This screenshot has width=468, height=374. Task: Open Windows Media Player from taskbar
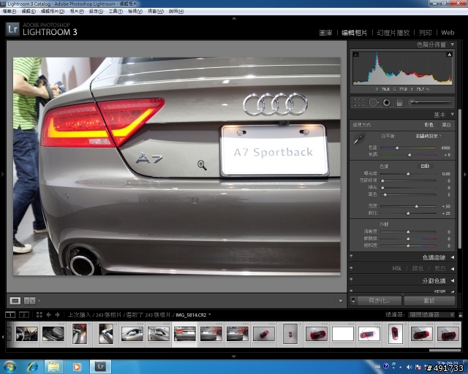76,367
